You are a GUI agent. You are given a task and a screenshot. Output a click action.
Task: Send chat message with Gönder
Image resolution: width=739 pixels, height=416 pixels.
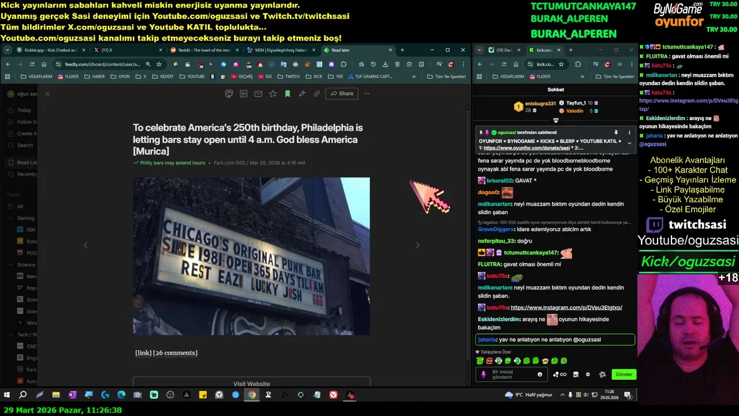[x=624, y=374]
